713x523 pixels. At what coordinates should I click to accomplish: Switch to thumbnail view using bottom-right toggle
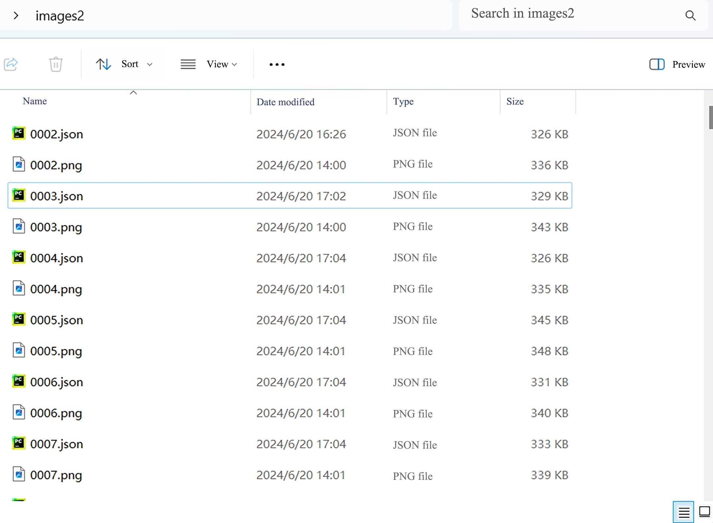[704, 512]
